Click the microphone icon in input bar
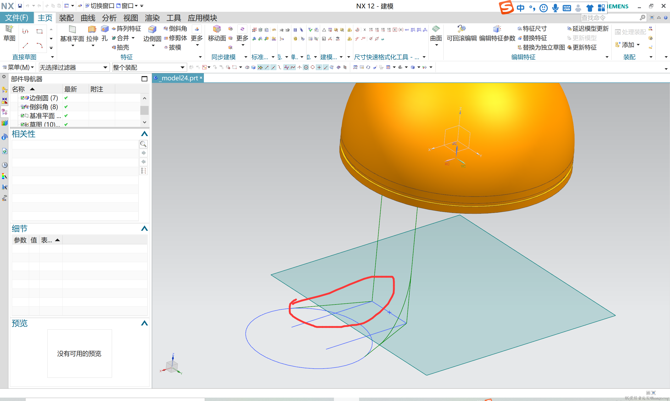This screenshot has height=401, width=670. pyautogui.click(x=555, y=8)
